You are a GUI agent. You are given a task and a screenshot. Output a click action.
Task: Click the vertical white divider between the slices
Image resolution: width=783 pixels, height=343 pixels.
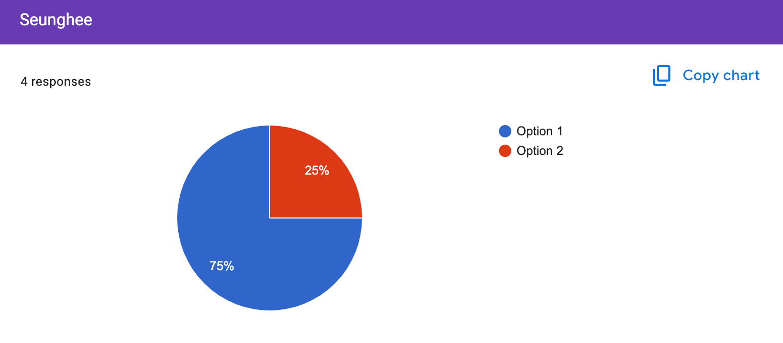click(270, 171)
